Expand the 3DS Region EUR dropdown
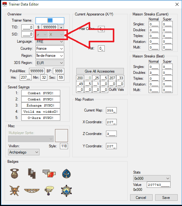 click(50, 63)
